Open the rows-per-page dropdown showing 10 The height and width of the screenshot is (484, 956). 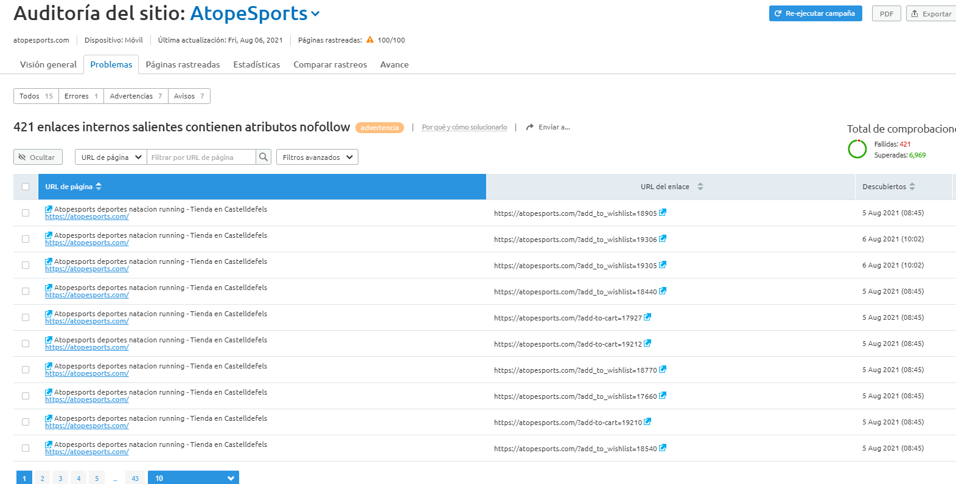(x=194, y=478)
